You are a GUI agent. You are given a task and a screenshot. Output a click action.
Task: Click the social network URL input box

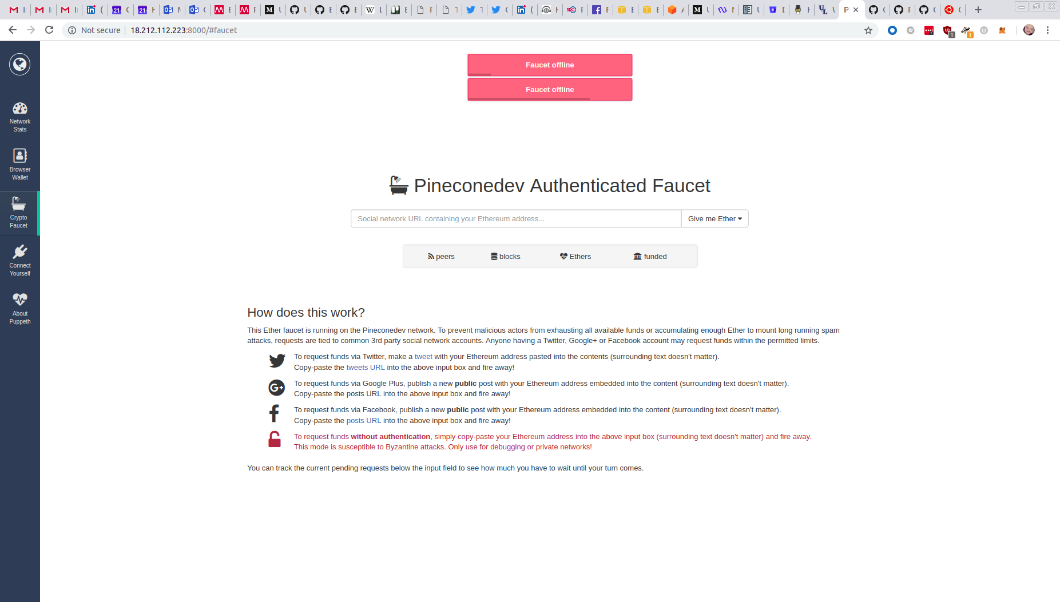click(515, 218)
